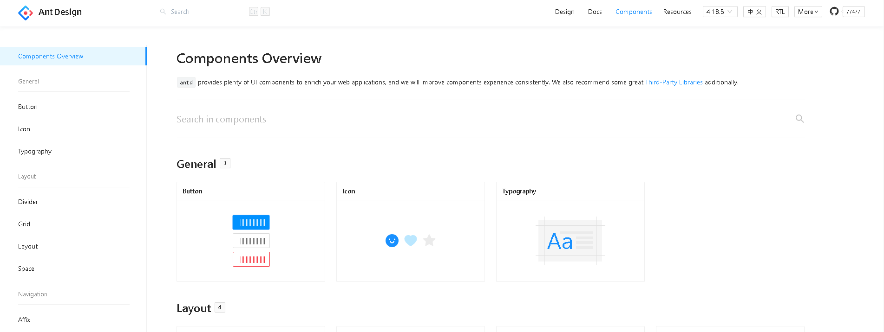Open the Icon component card title
The height and width of the screenshot is (332, 884).
tap(349, 191)
